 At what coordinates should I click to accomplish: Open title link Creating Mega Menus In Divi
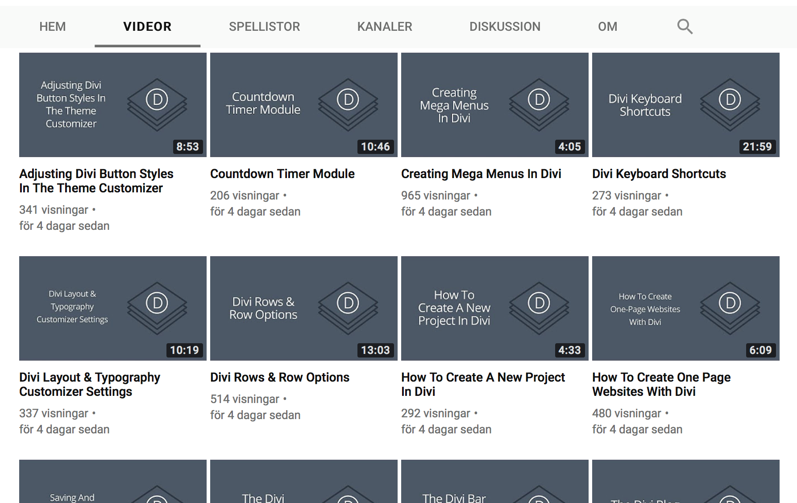tap(481, 174)
